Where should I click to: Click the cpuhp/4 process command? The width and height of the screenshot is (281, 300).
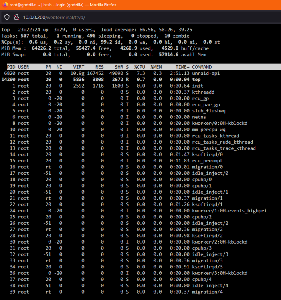(202, 279)
